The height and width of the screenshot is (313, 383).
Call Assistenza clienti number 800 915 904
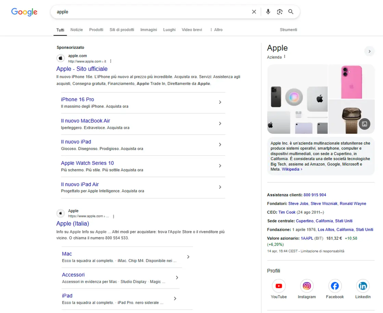pyautogui.click(x=315, y=195)
